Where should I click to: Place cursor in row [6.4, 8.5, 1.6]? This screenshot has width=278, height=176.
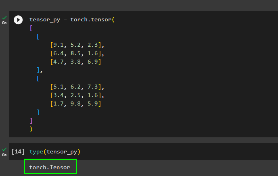[77, 54]
